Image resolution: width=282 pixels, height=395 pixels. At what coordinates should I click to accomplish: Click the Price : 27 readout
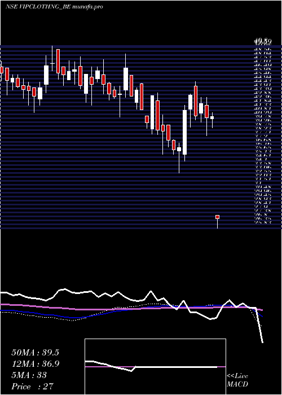(x=33, y=387)
